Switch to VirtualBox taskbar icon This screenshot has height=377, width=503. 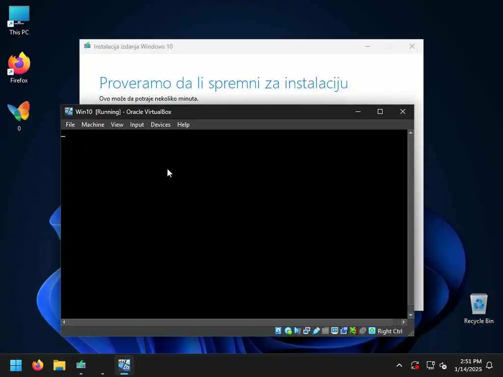(x=124, y=365)
